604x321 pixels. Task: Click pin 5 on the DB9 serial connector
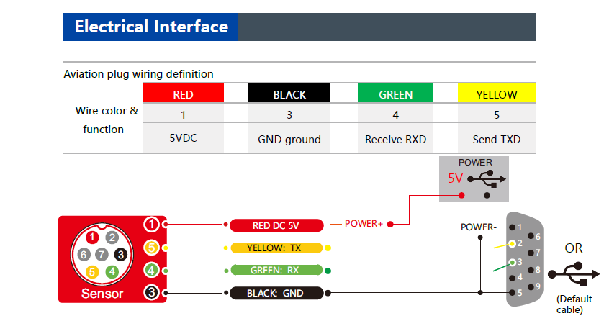512,292
